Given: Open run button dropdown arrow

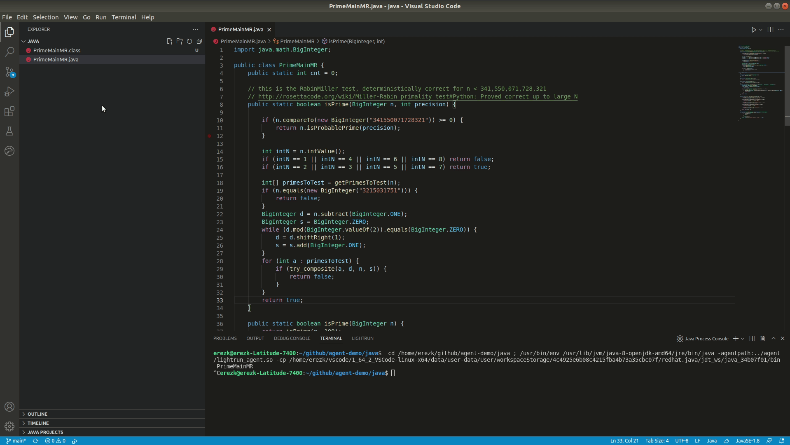Looking at the screenshot, I should 761,30.
